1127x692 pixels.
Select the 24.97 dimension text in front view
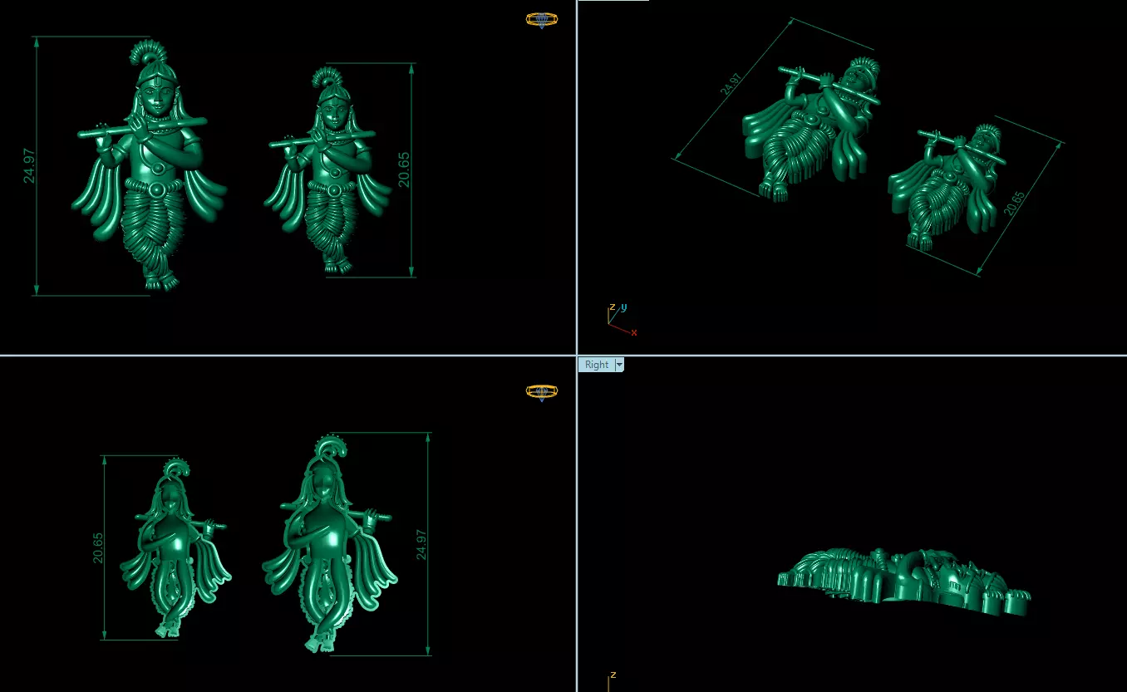pyautogui.click(x=29, y=165)
